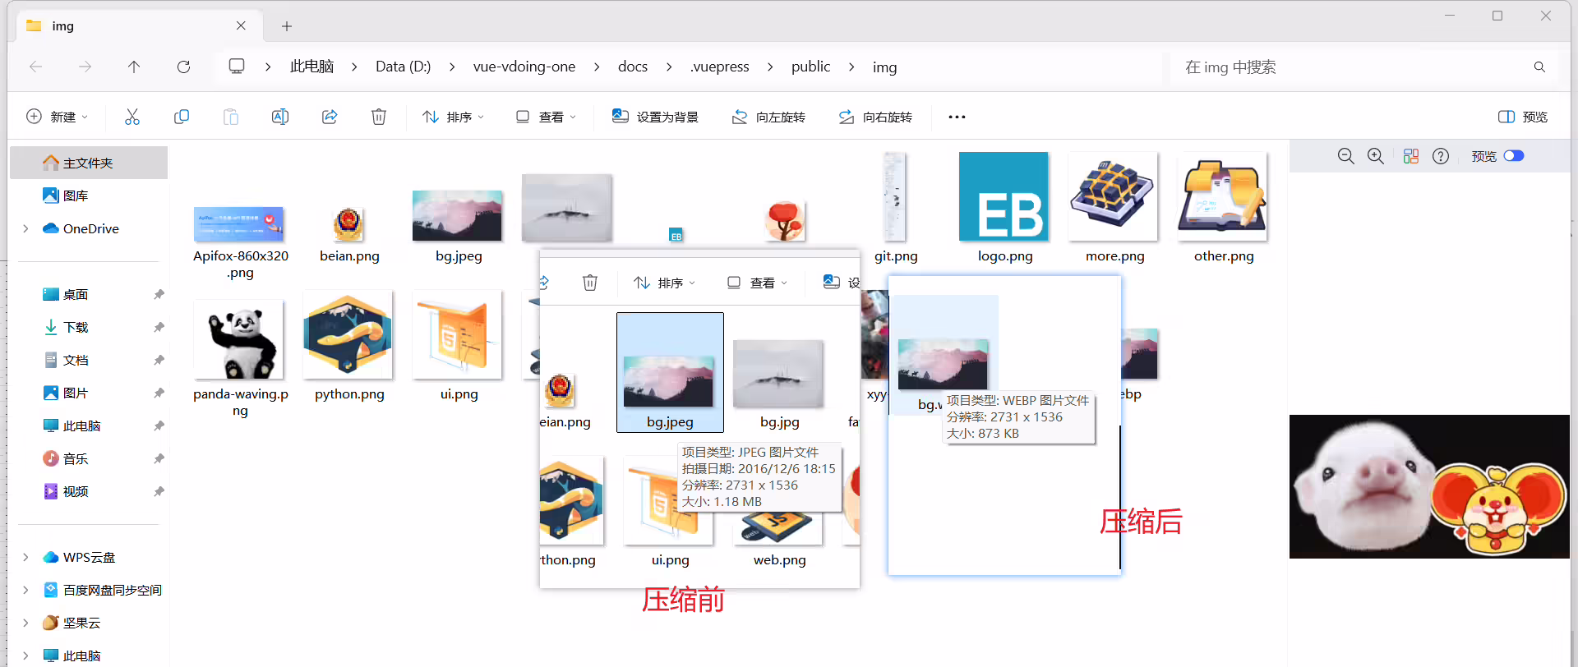The image size is (1578, 667).
Task: Open the 新建 dropdown menu
Action: coord(58,117)
